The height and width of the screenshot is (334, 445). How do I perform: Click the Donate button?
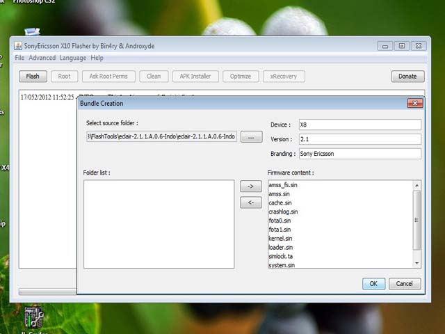pos(407,77)
